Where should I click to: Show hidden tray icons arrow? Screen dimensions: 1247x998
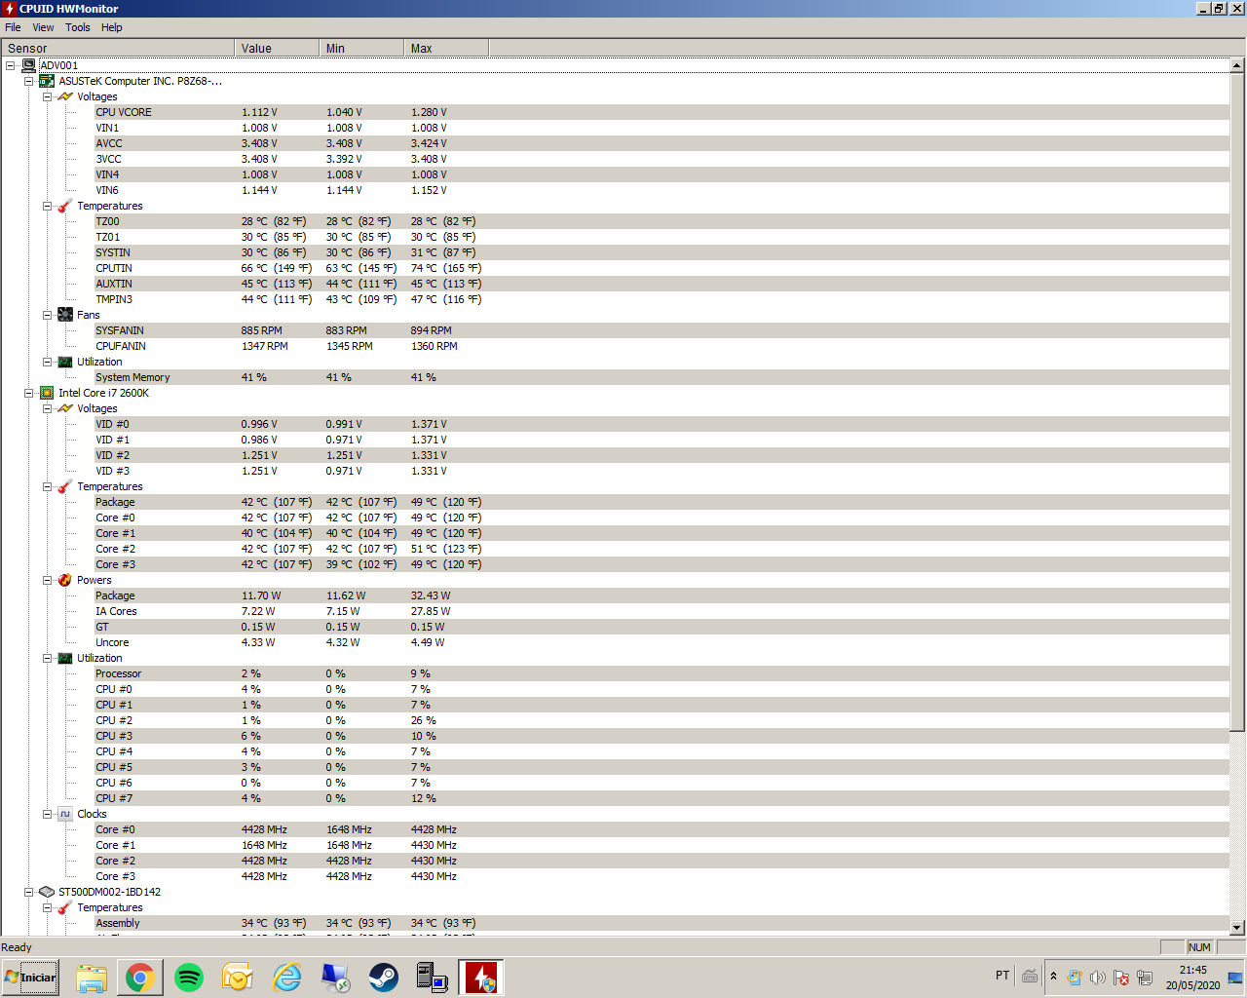1053,977
